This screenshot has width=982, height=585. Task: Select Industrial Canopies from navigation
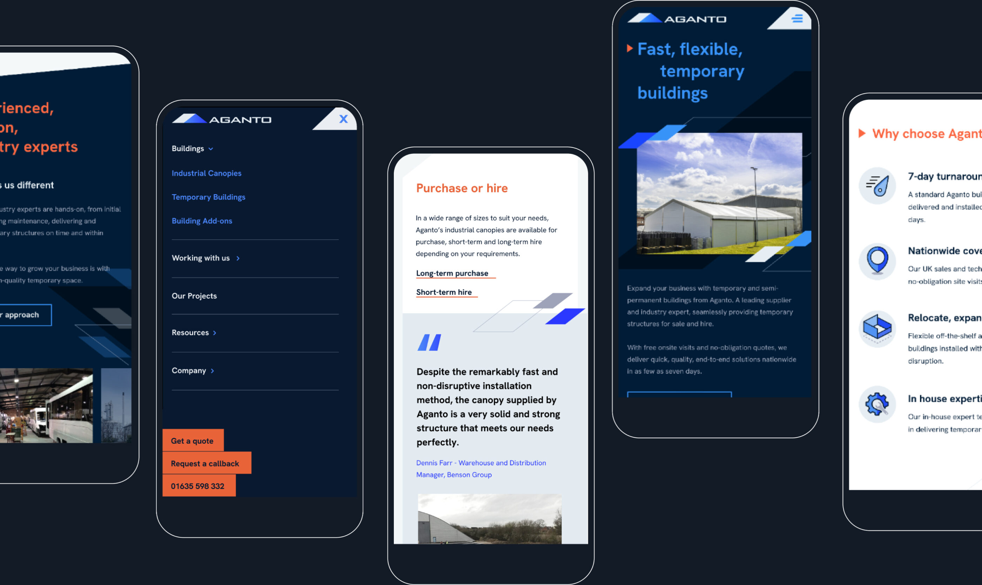coord(206,173)
